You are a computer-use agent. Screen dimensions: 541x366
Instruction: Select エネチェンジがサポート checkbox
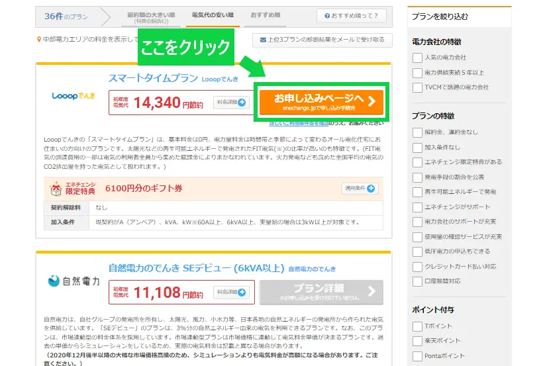[x=417, y=207]
